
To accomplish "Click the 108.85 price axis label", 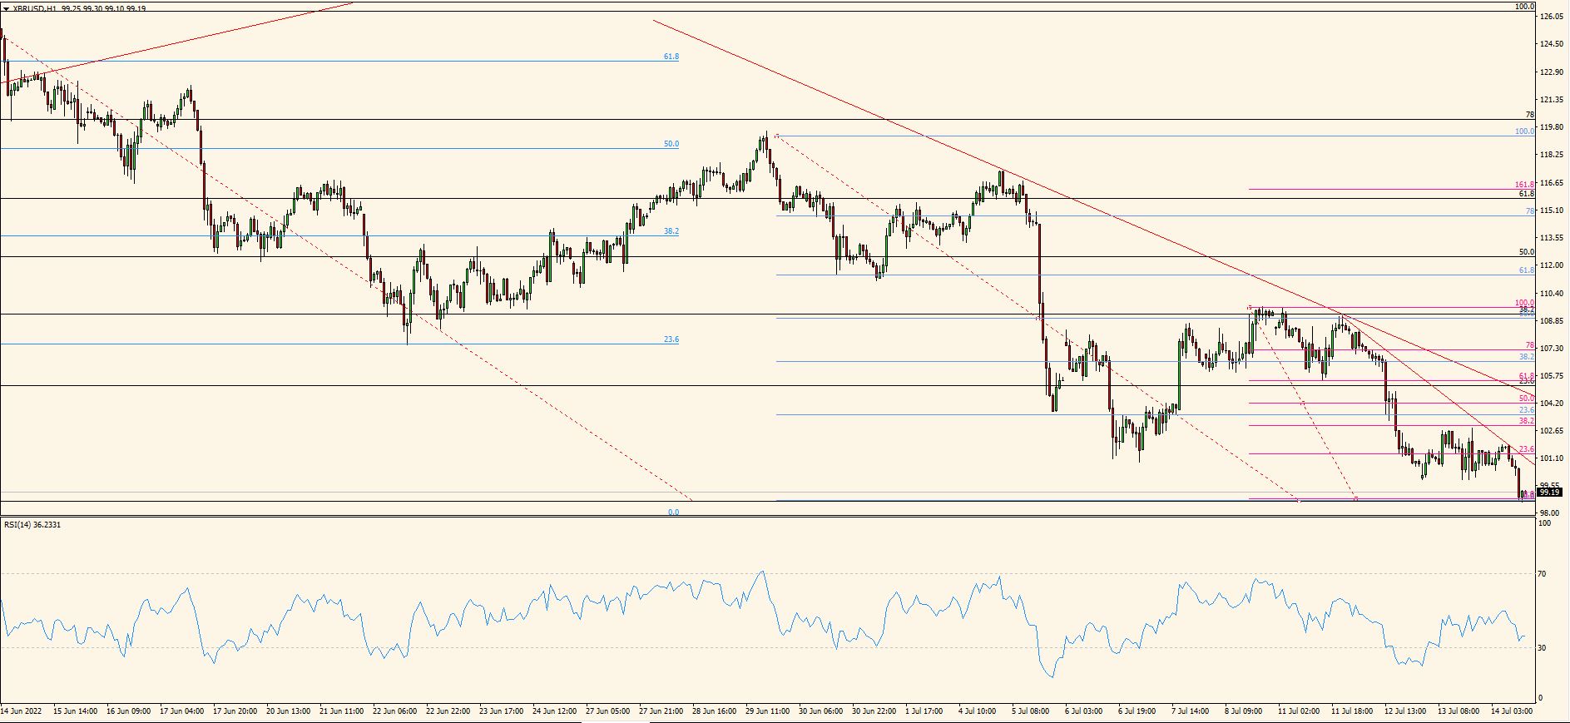I will tap(1553, 321).
